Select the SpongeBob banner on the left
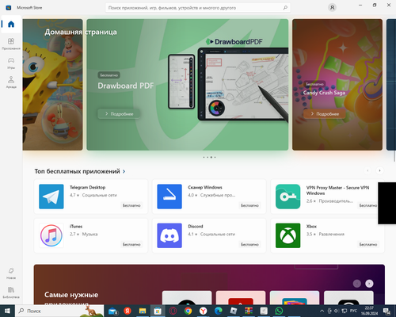 tap(52, 85)
